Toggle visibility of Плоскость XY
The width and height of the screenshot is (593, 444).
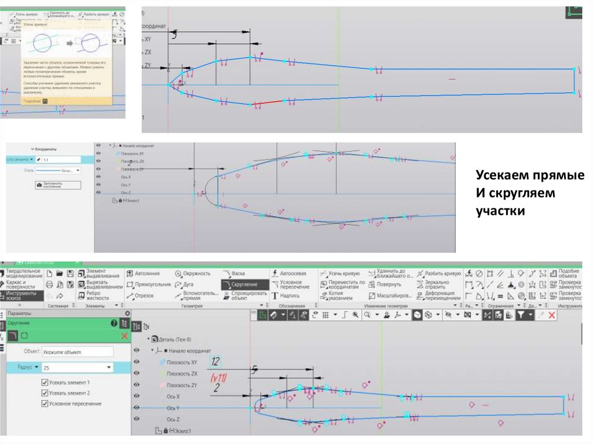pos(137,362)
